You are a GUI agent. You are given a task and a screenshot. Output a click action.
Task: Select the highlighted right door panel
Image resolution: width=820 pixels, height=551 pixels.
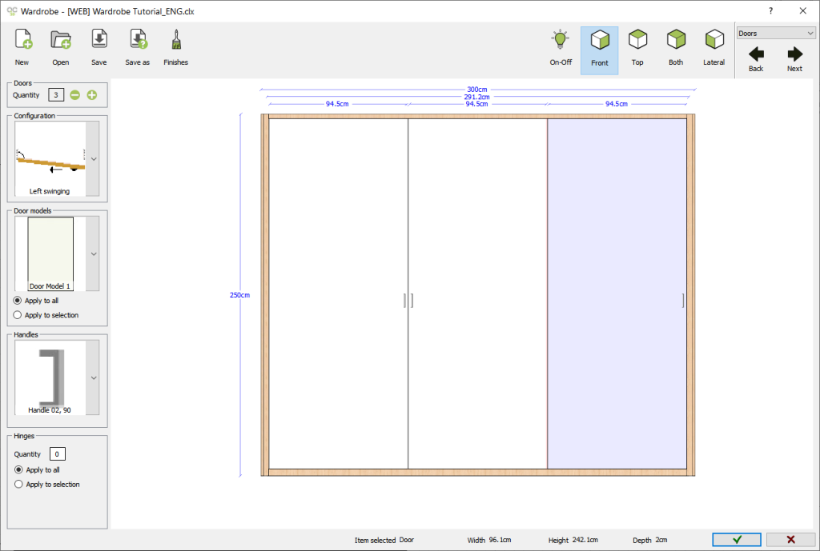617,293
